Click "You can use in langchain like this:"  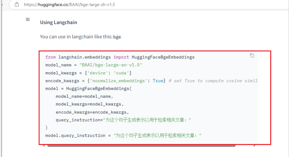click(76, 36)
